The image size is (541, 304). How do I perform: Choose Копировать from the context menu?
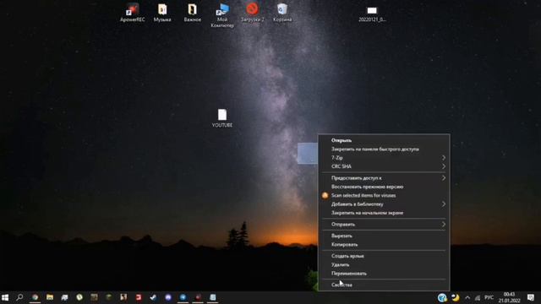point(384,244)
